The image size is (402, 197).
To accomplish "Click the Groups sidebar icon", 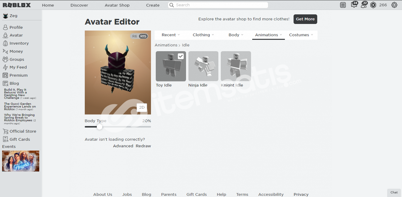I will (5, 59).
